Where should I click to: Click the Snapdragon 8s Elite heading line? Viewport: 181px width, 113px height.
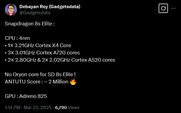30,24
